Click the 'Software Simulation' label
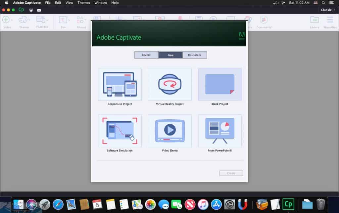Viewport: 339px width, 213px height. [x=120, y=150]
